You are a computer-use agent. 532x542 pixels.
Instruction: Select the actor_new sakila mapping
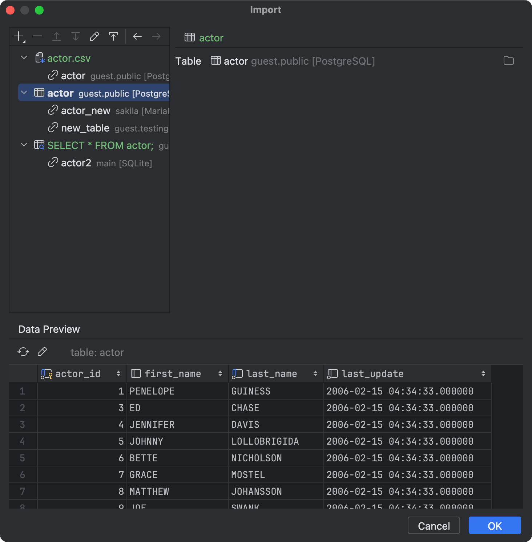point(85,110)
